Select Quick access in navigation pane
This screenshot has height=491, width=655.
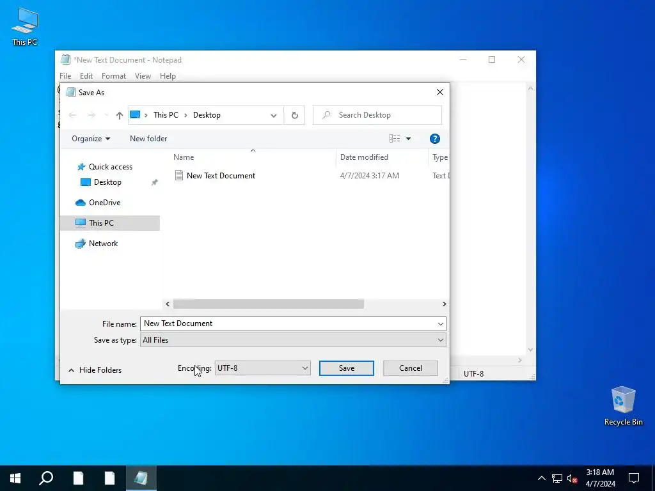coord(110,167)
